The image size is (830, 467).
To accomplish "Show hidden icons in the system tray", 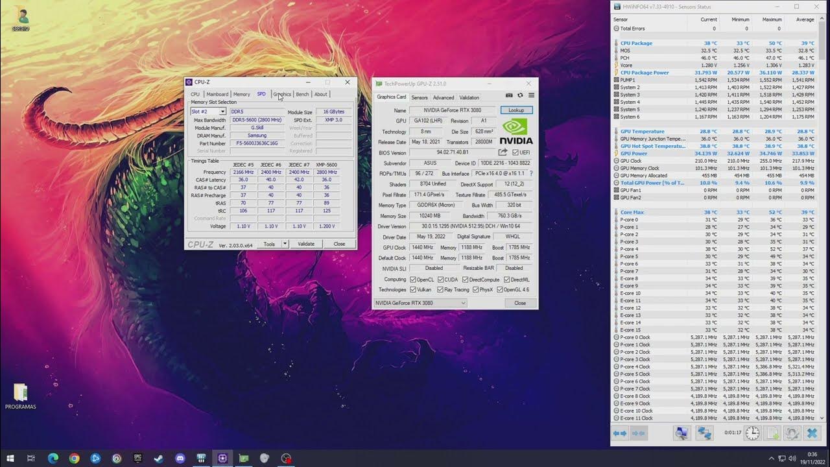I will (x=772, y=458).
